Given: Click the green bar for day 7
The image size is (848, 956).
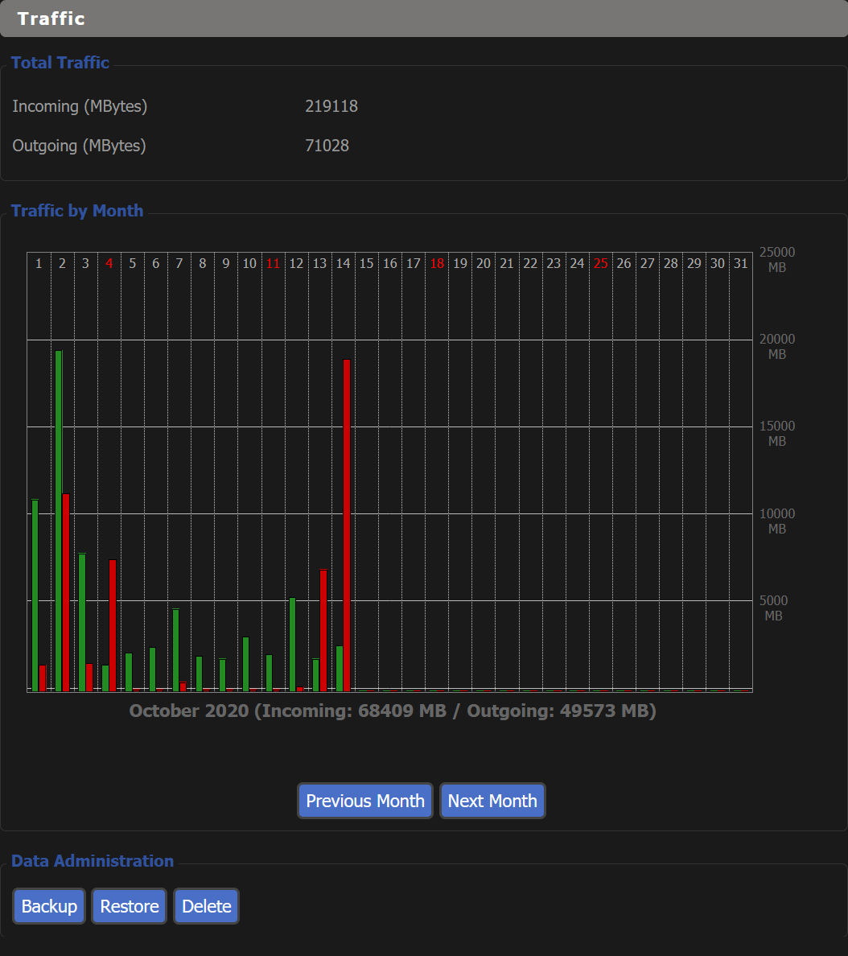Looking at the screenshot, I should 175,649.
